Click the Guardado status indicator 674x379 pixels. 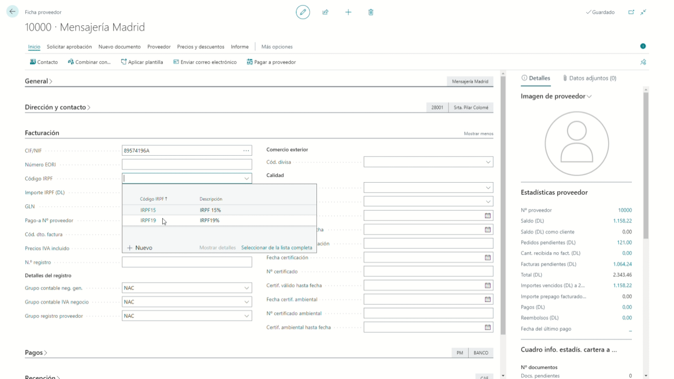pos(600,12)
